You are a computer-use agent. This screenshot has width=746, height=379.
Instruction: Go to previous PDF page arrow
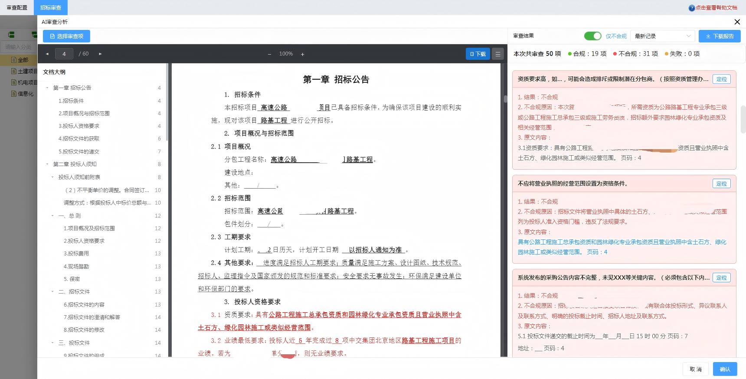point(47,54)
